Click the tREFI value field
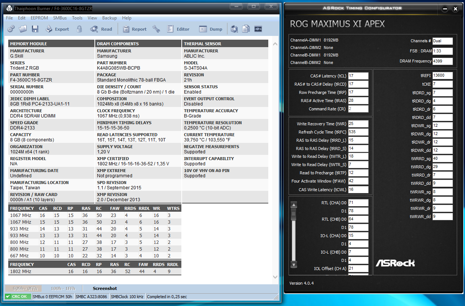Screen dimensions: 465x306 tap(443, 76)
